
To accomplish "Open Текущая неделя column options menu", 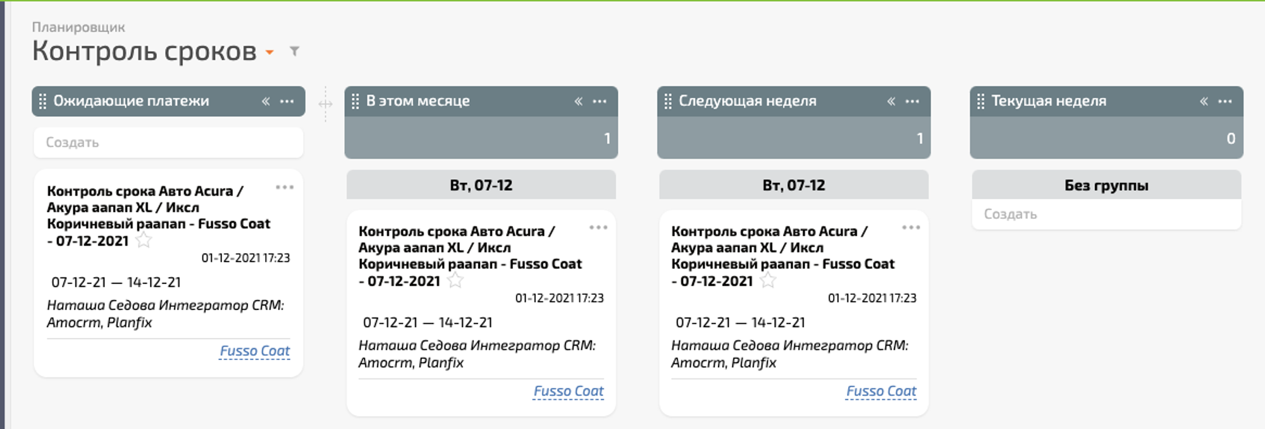I will click(1225, 101).
